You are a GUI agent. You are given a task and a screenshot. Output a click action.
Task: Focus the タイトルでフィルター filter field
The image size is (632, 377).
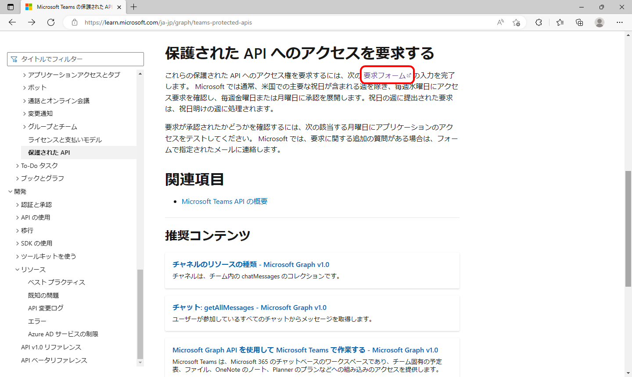pos(75,59)
